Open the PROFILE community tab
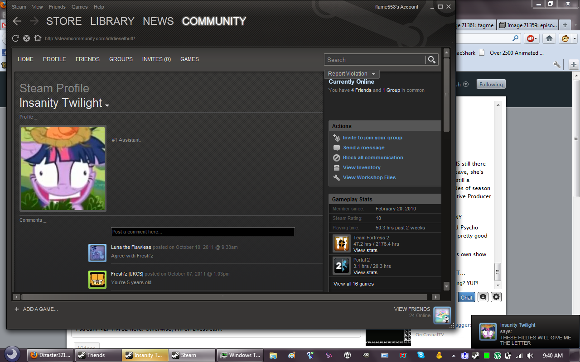Image resolution: width=580 pixels, height=362 pixels. [54, 59]
